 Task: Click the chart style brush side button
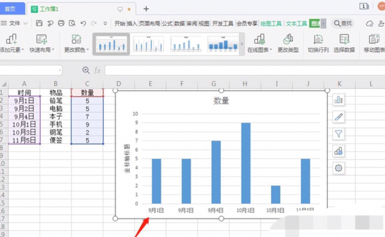click(338, 117)
